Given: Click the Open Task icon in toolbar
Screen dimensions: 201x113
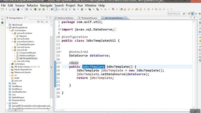Looking at the screenshot, I should pyautogui.click(x=125, y=9).
